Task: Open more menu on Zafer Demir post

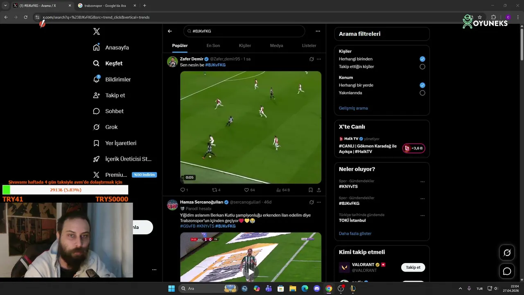Action: (x=319, y=59)
